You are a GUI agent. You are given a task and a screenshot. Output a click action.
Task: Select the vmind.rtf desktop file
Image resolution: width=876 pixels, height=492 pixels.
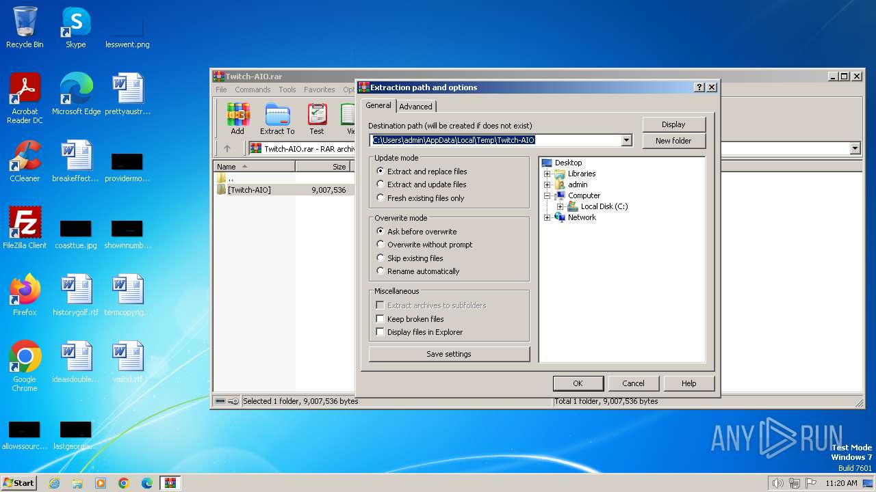tap(127, 362)
